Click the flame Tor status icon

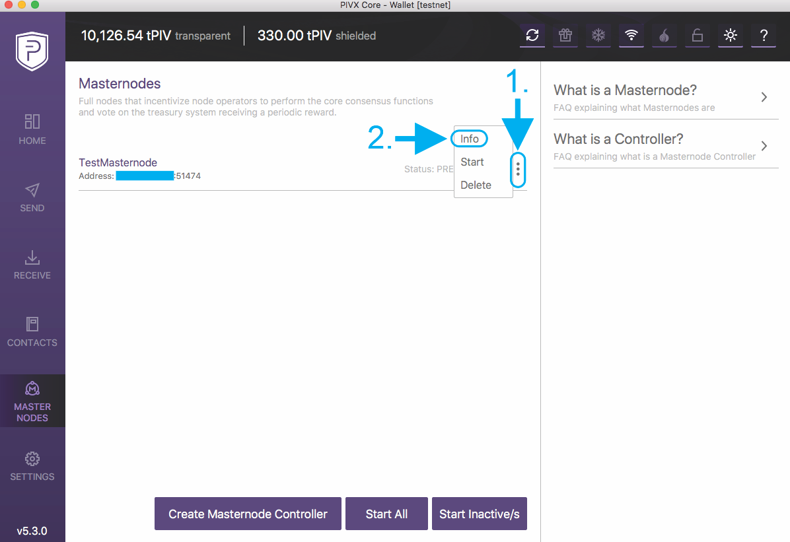click(x=664, y=35)
